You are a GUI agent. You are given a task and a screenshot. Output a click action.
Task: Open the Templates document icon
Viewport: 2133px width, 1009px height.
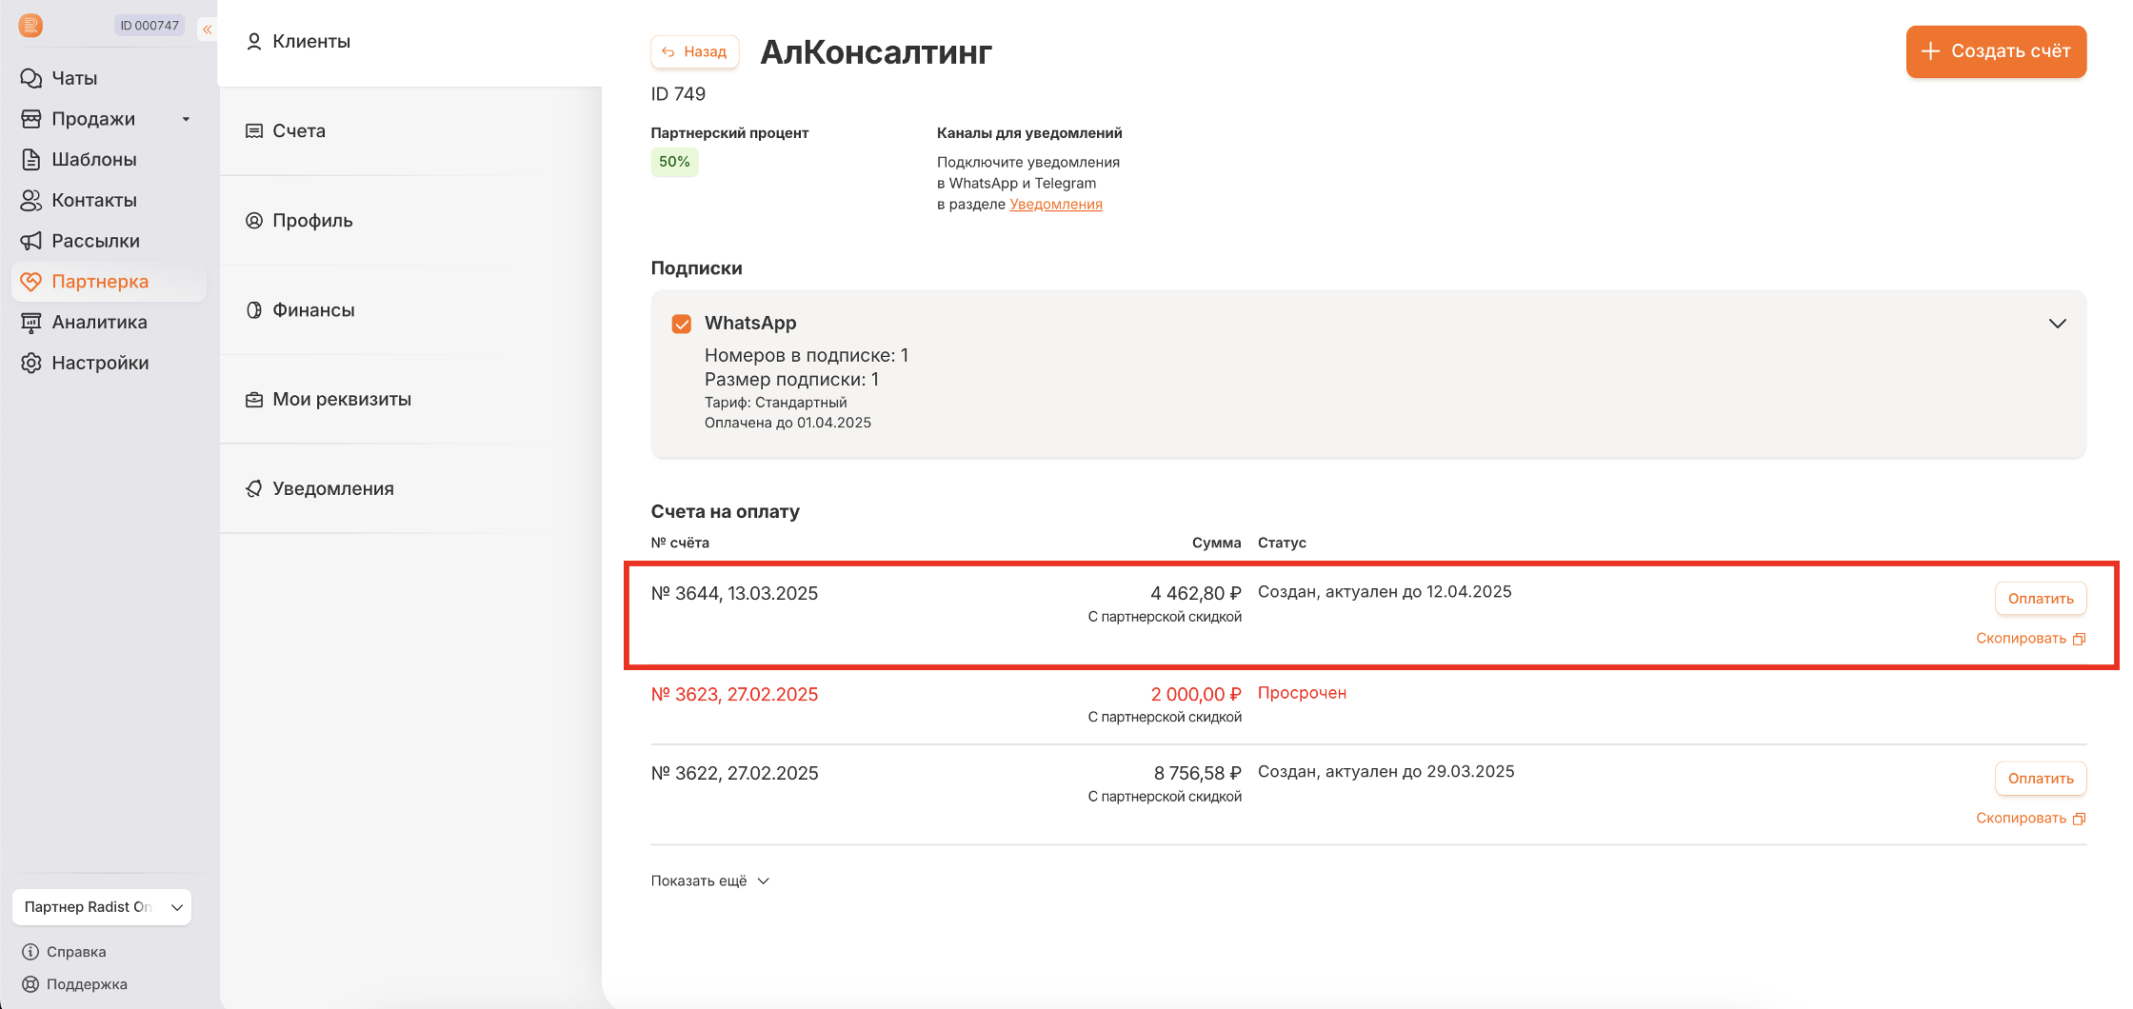(x=31, y=159)
